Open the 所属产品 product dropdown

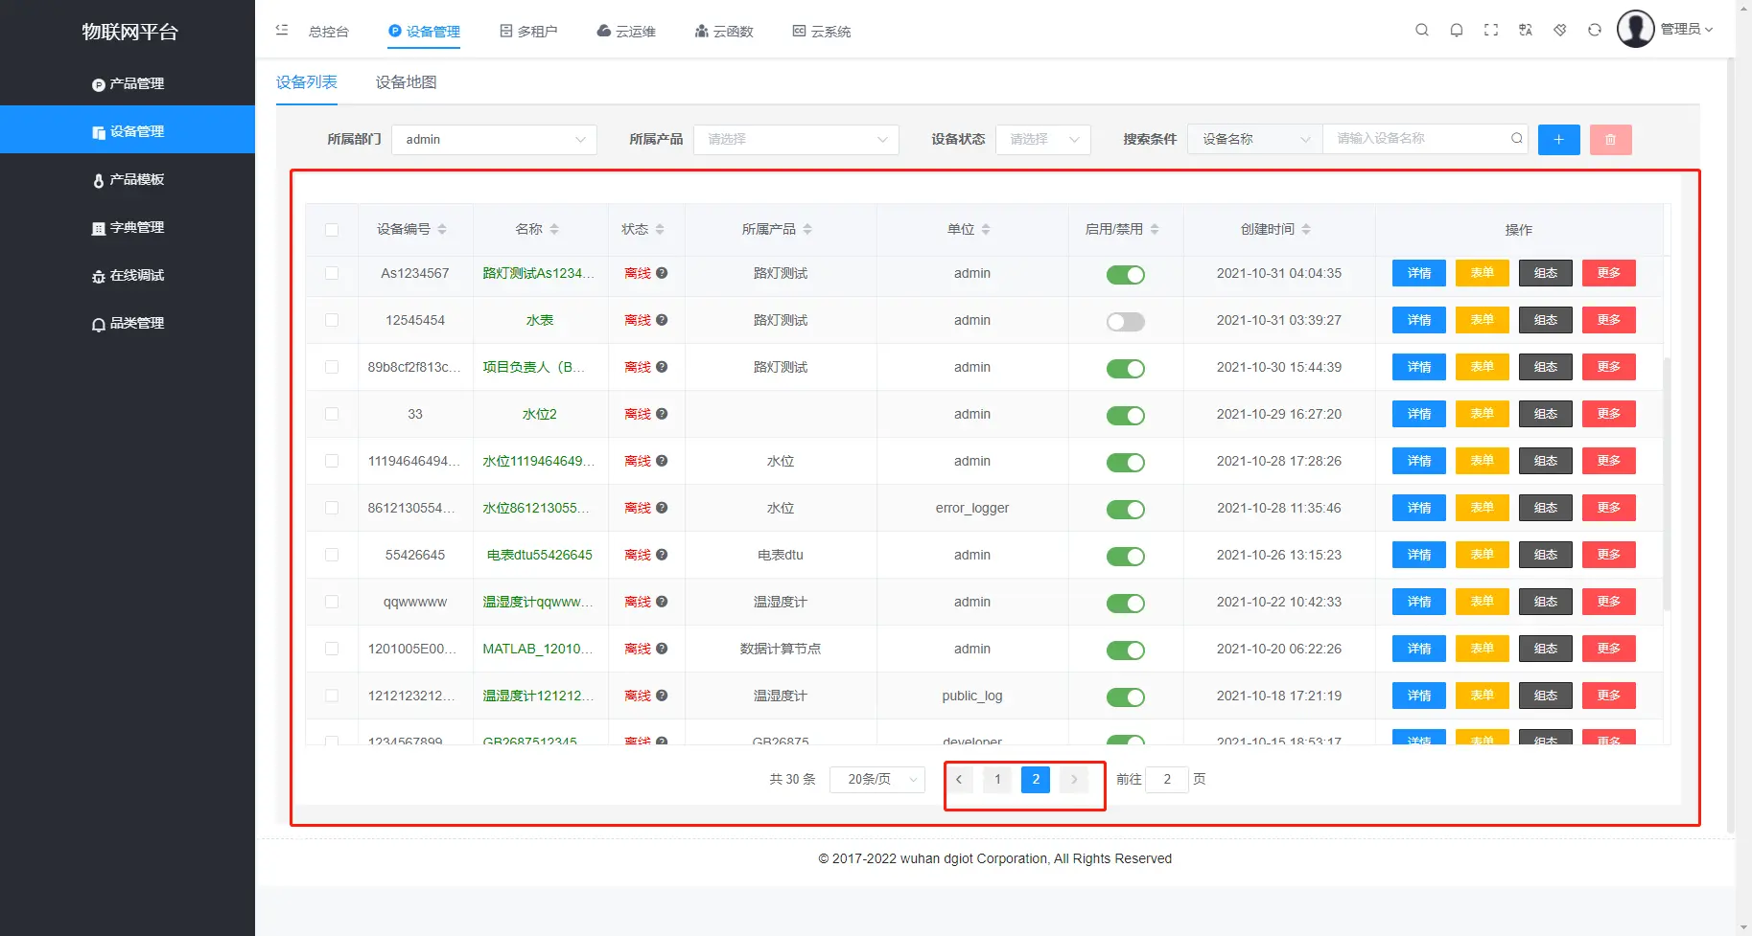795,139
